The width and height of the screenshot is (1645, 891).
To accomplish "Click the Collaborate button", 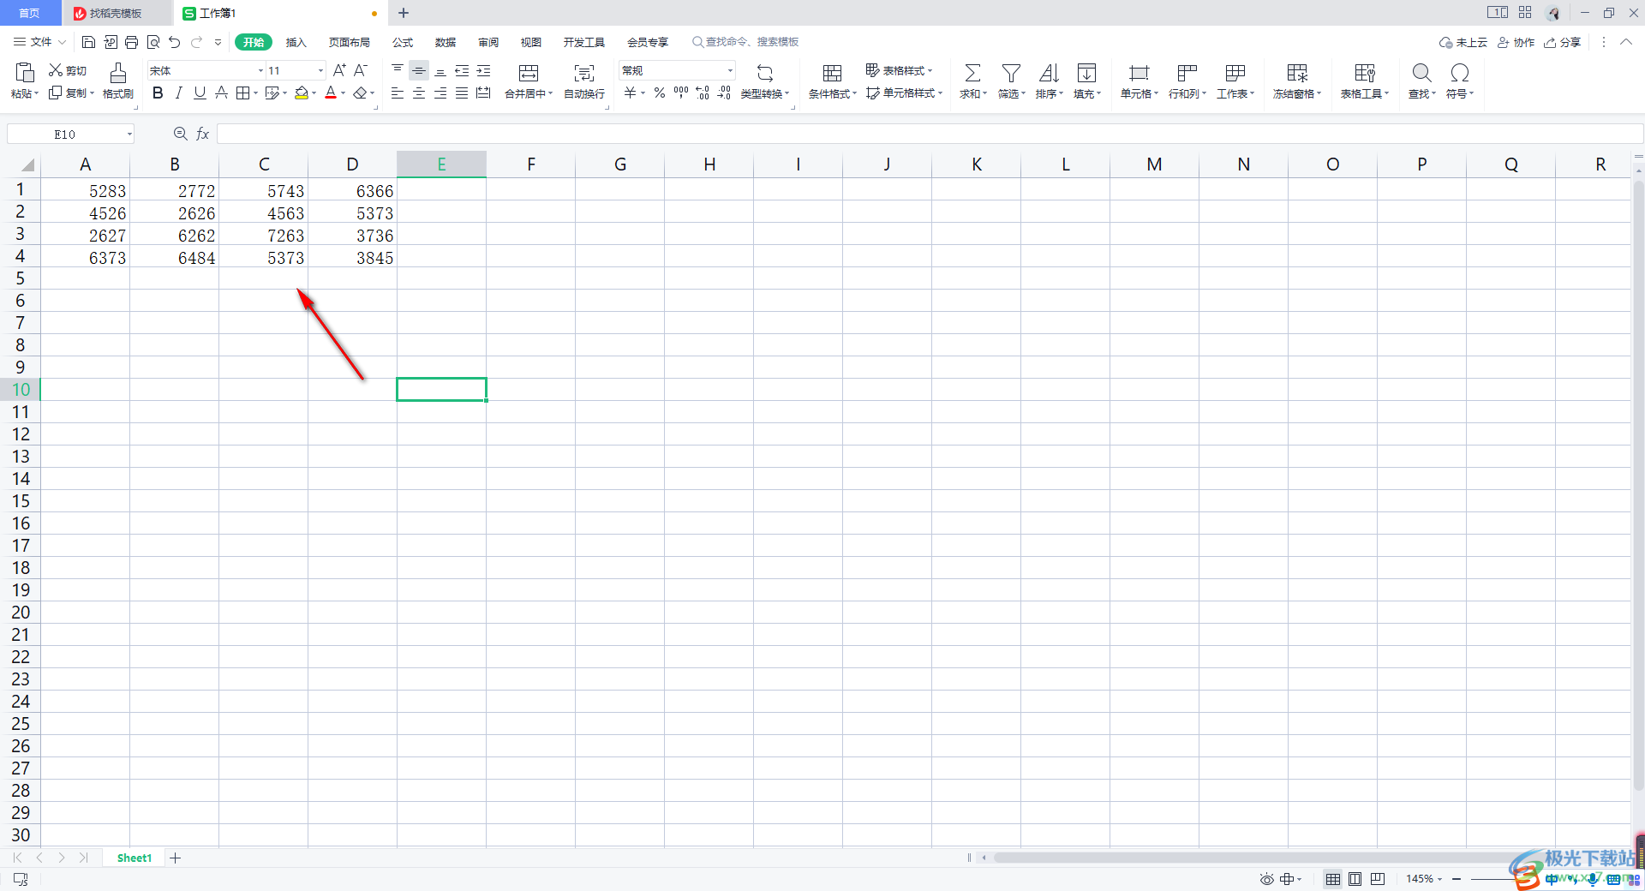I will click(x=1516, y=42).
